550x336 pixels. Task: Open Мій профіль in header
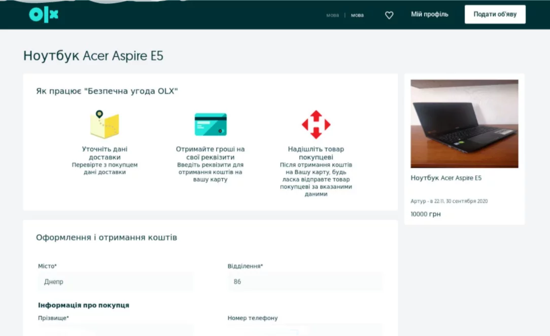coord(430,14)
